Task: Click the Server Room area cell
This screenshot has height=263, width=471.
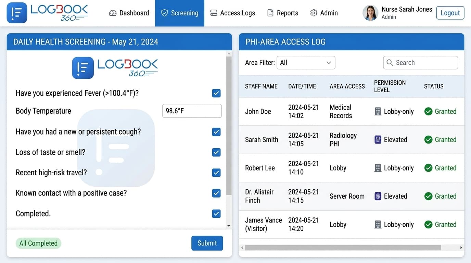Action: (347, 196)
